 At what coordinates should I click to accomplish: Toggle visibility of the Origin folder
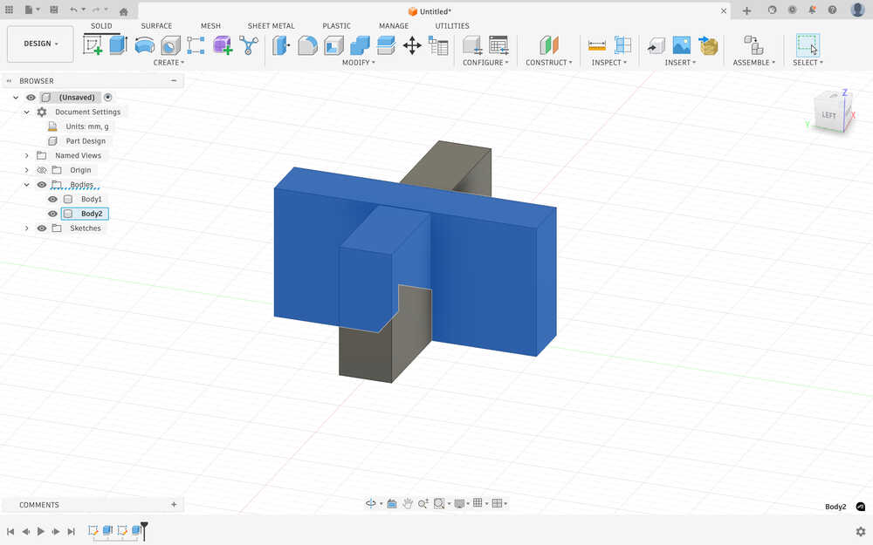coord(42,170)
